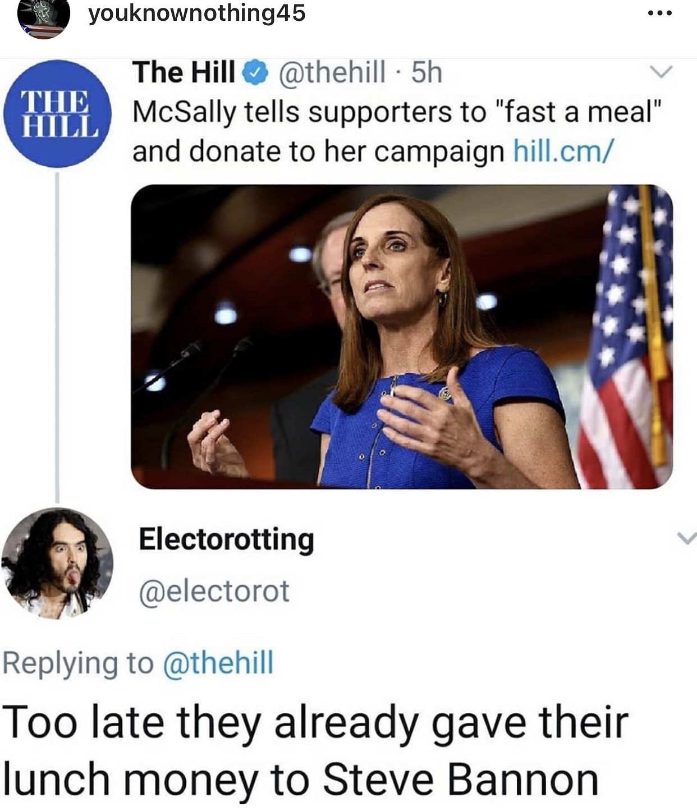Click Electorotting's curly-haired profile picture

57,563
